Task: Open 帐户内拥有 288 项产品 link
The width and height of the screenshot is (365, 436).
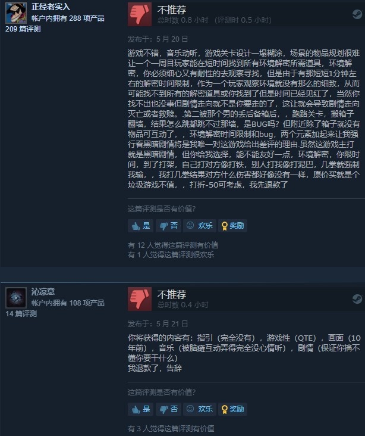Action: click(68, 18)
